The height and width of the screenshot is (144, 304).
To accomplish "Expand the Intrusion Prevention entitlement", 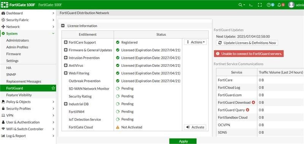I will pyautogui.click(x=66, y=58).
